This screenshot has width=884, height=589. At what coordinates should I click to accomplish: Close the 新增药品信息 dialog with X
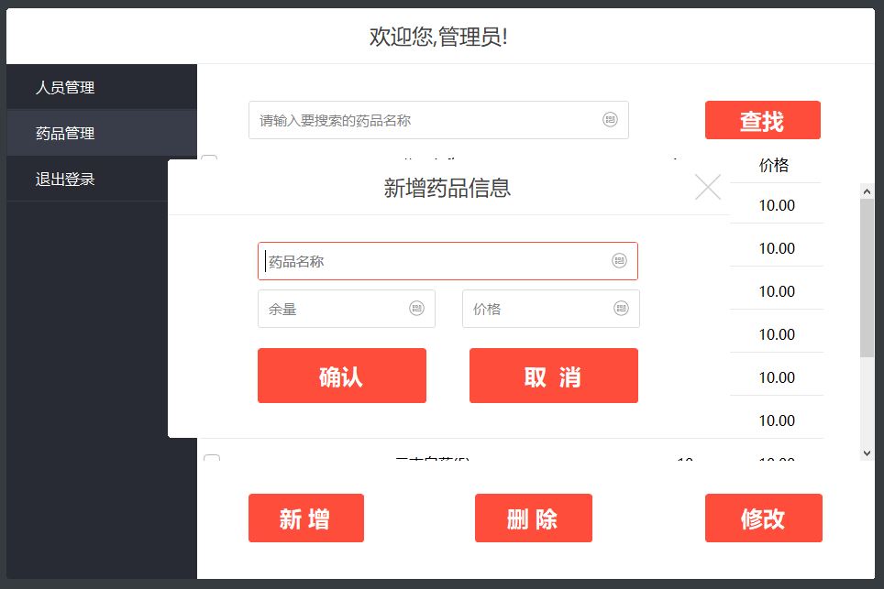[x=708, y=187]
